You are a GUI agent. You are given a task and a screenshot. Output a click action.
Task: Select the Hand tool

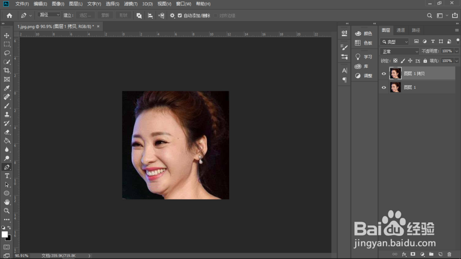tap(6, 202)
